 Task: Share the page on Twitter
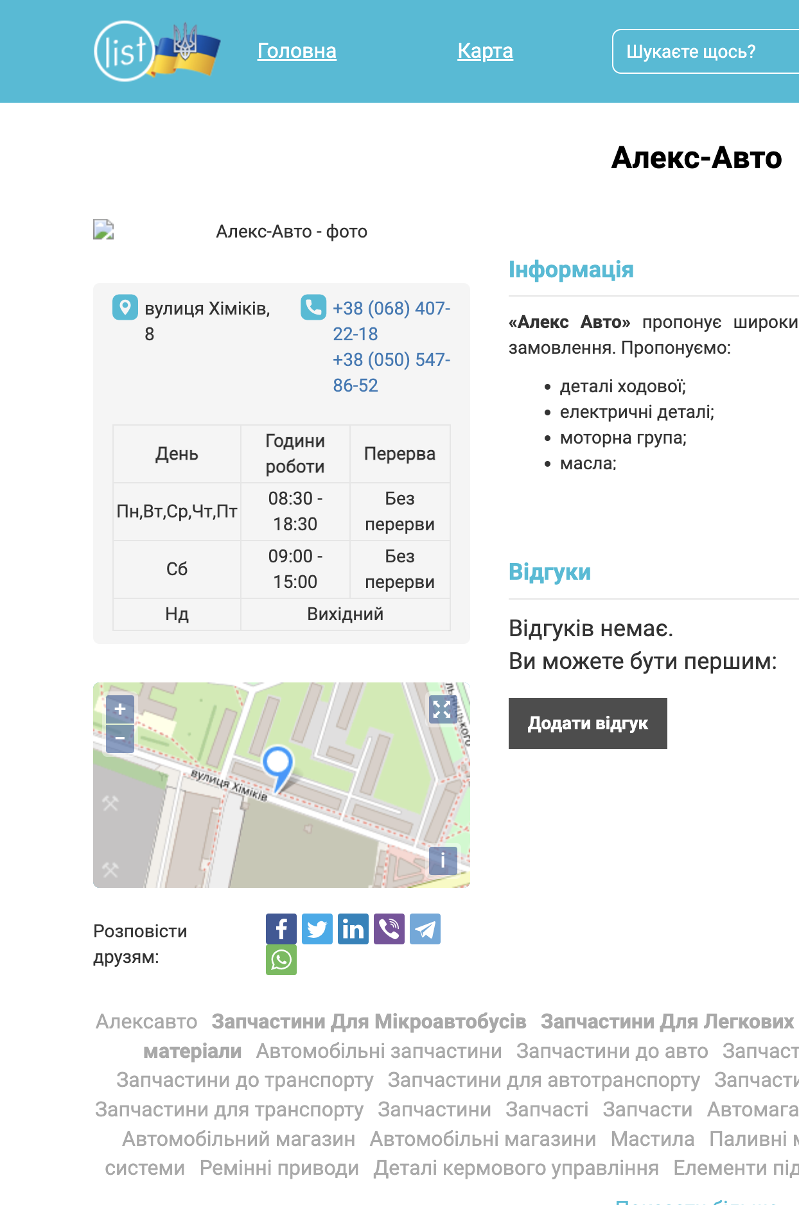tap(317, 929)
